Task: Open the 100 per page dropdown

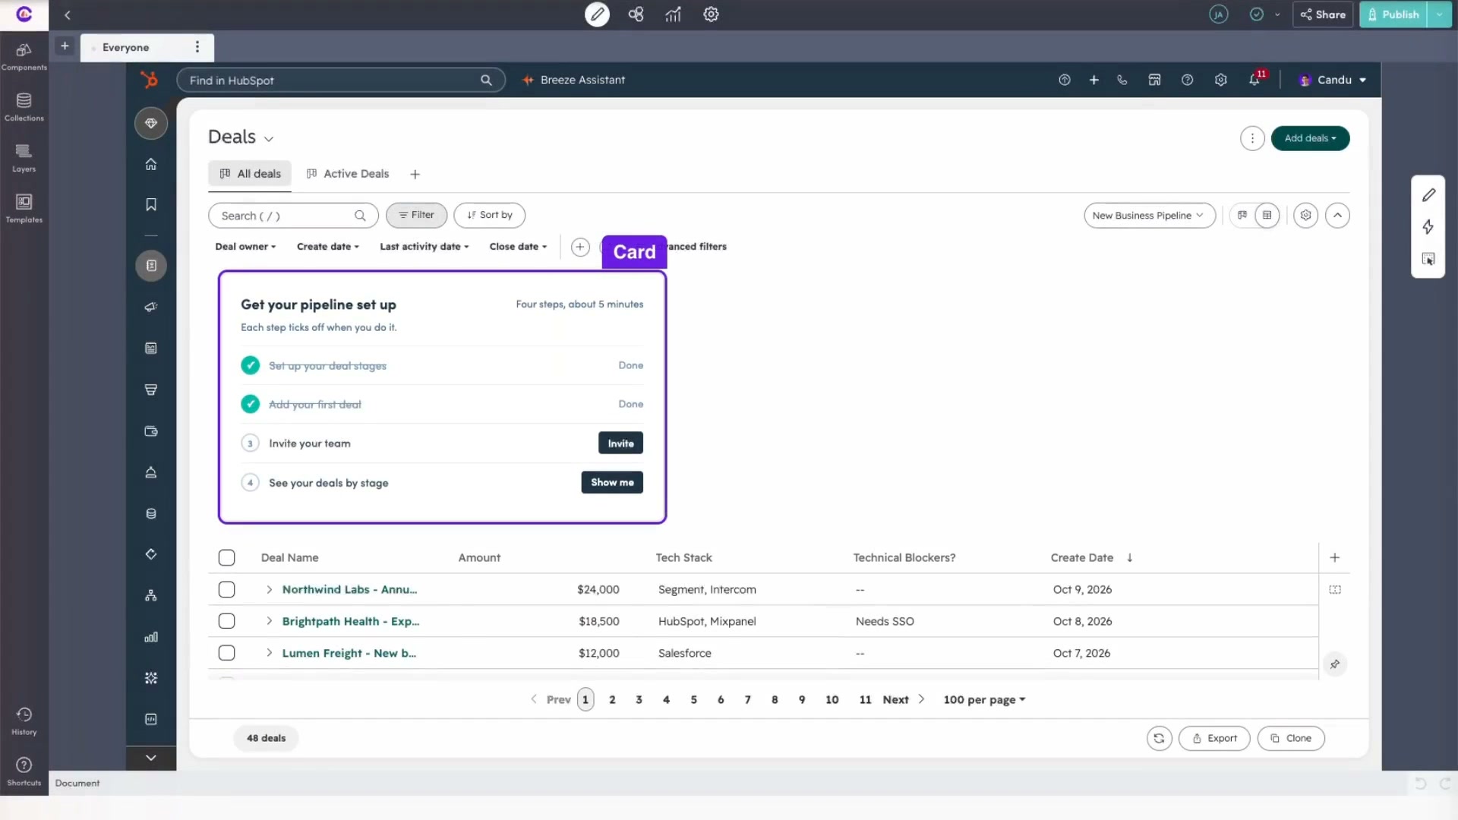Action: tap(984, 700)
